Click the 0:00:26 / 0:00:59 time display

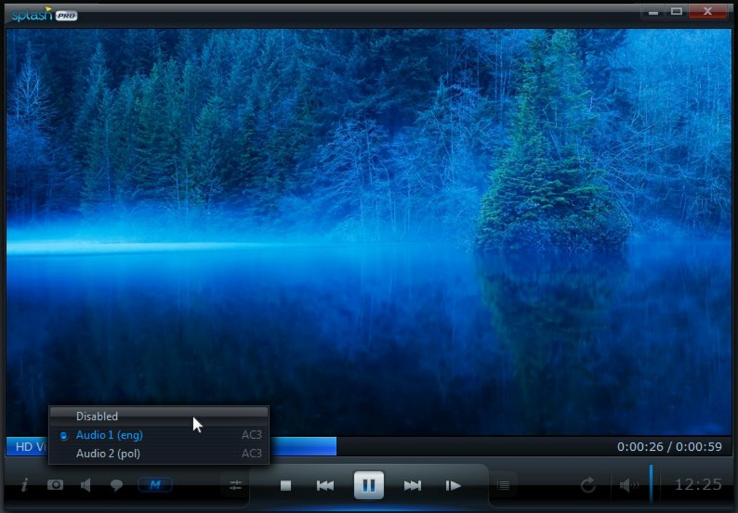[x=669, y=446]
